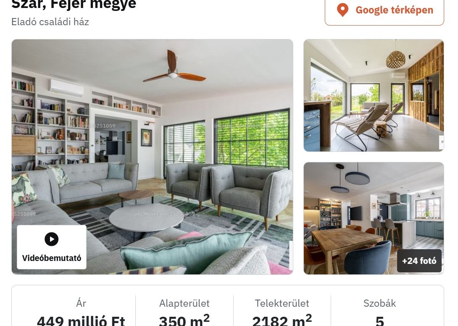458x326 pixels.
Task: Click the clipped white tag on living room photo
Action: [291, 255]
